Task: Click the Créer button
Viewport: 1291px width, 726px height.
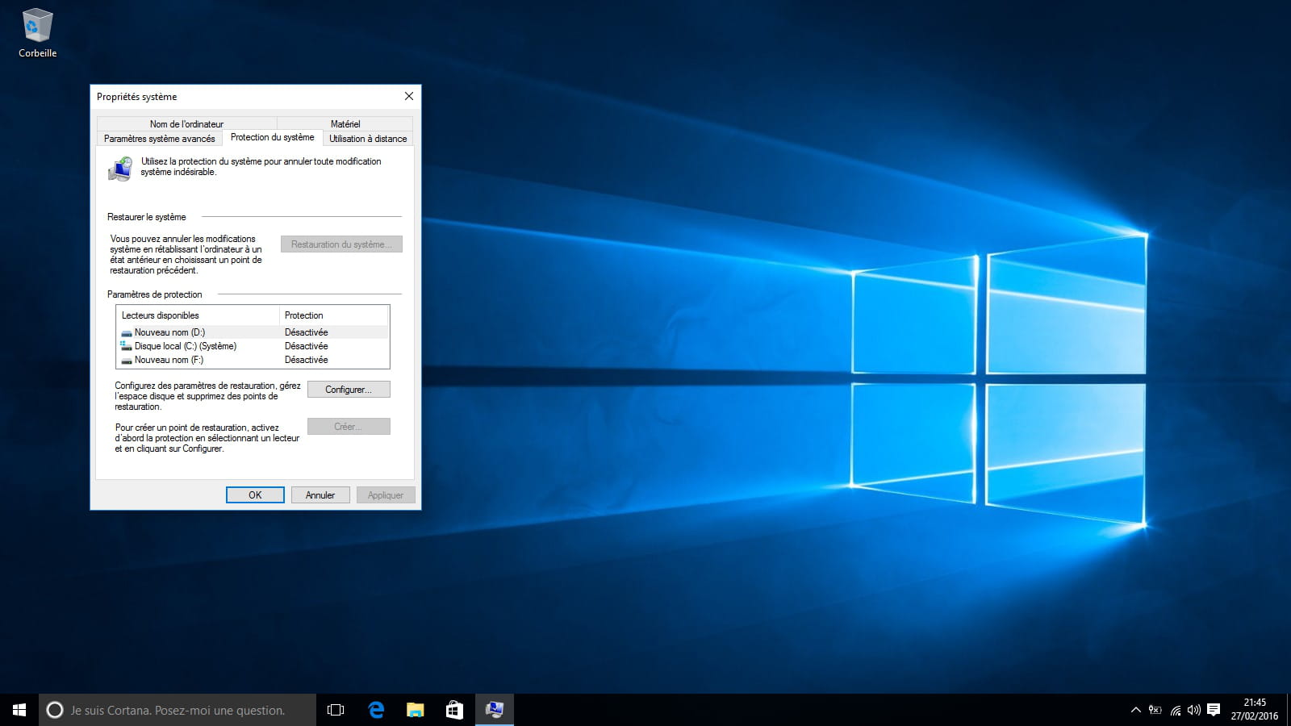Action: click(x=349, y=427)
